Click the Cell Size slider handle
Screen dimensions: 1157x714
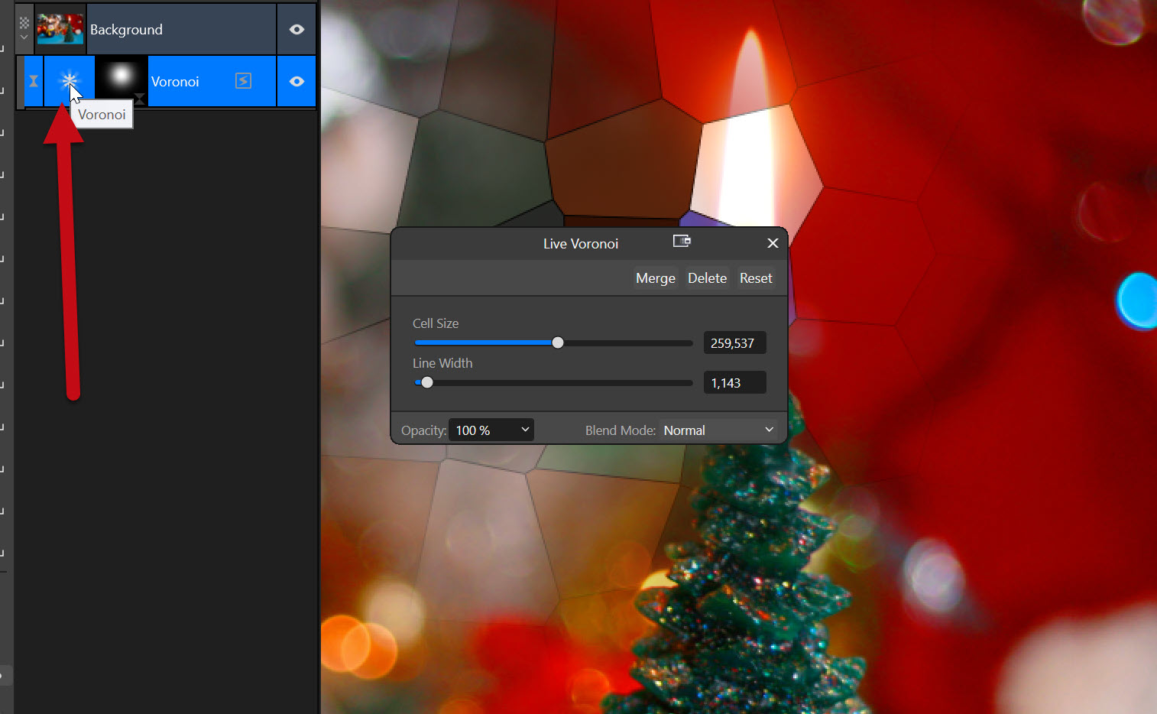pyautogui.click(x=558, y=342)
